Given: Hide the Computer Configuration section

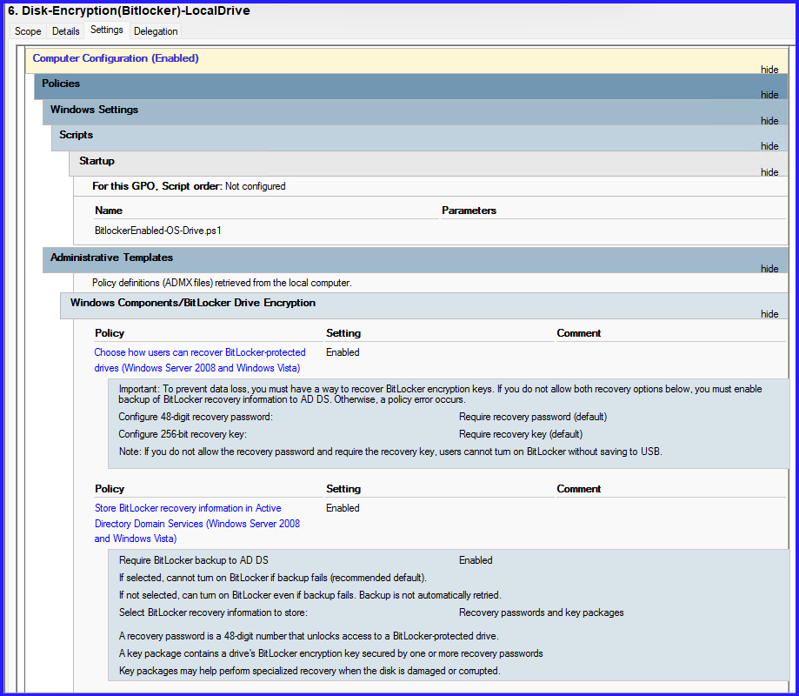Looking at the screenshot, I should [769, 70].
